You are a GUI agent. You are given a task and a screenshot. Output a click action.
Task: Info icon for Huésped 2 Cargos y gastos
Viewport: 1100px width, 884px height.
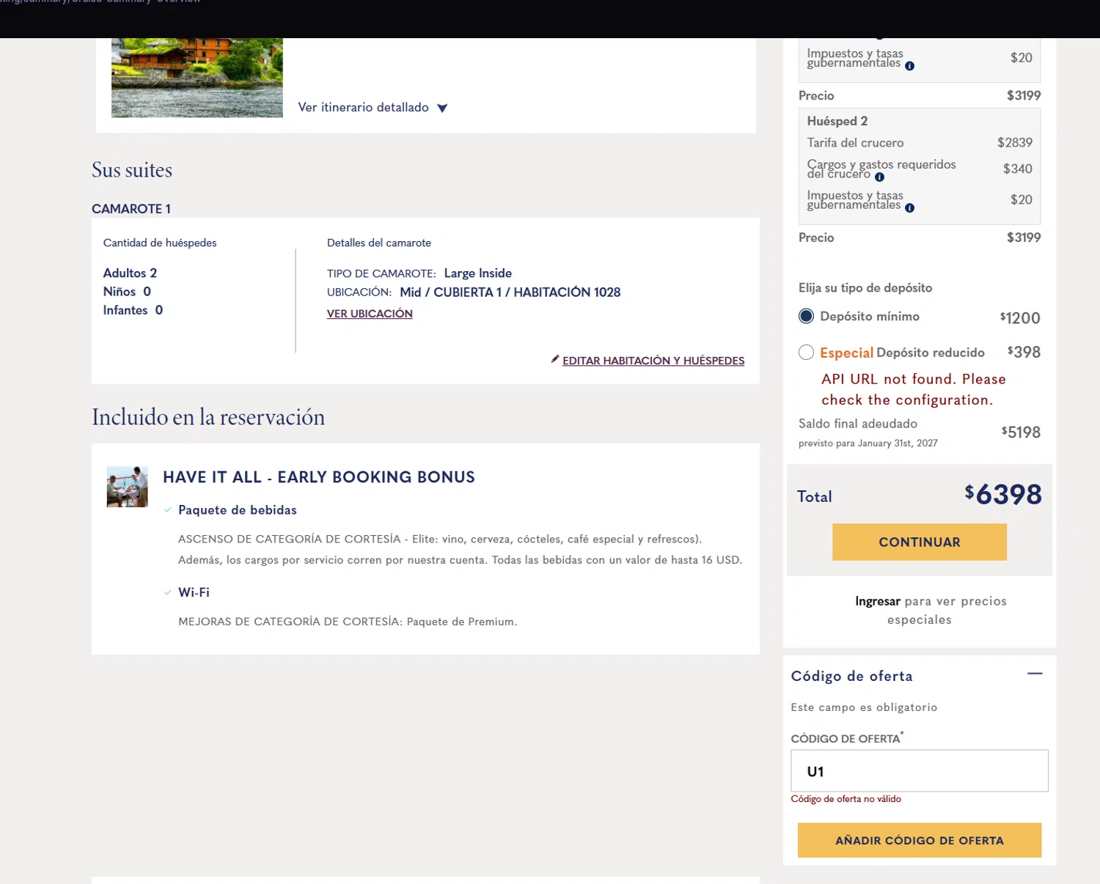tap(879, 177)
